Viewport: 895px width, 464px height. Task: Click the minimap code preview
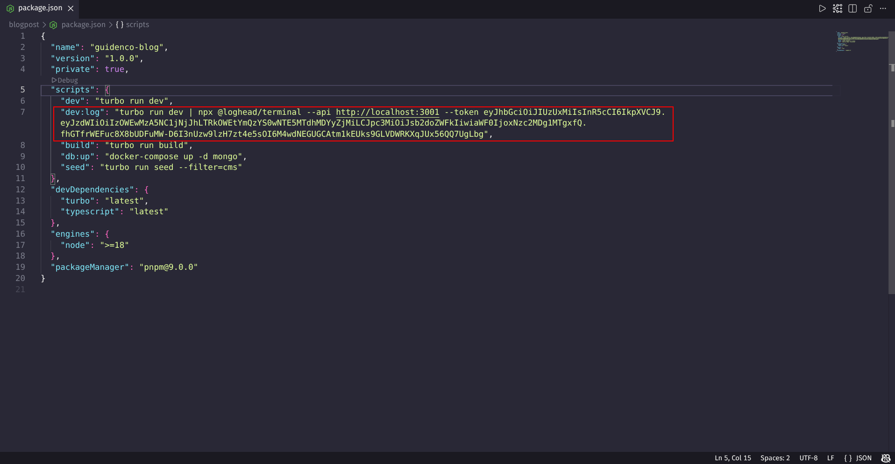(x=862, y=41)
